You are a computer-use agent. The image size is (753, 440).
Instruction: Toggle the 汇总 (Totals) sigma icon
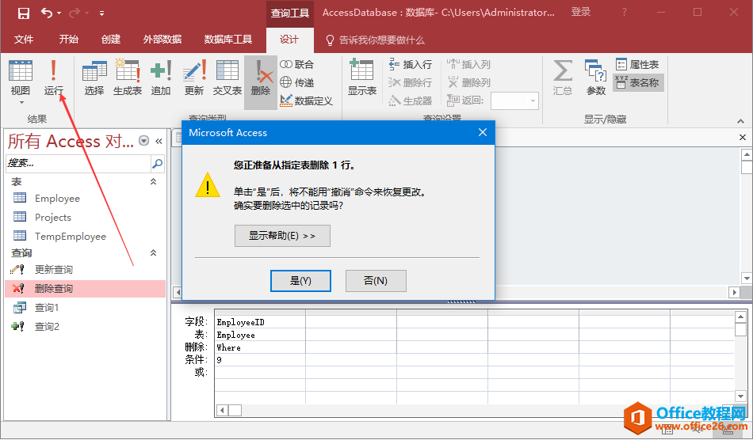click(x=563, y=78)
